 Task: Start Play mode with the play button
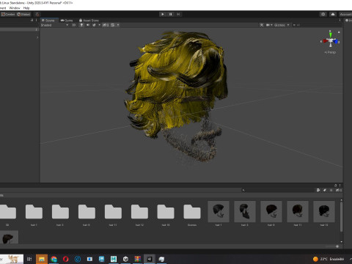pos(163,14)
